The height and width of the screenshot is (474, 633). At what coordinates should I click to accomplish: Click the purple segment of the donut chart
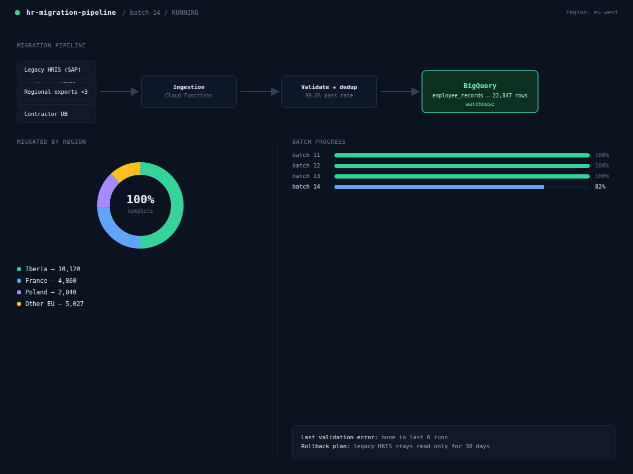(104, 191)
